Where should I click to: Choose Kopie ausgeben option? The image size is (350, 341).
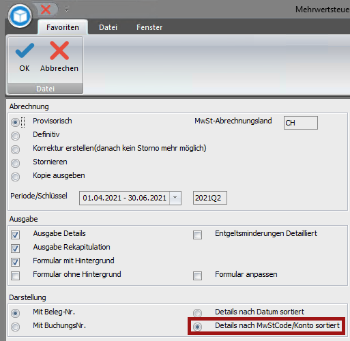[15, 177]
